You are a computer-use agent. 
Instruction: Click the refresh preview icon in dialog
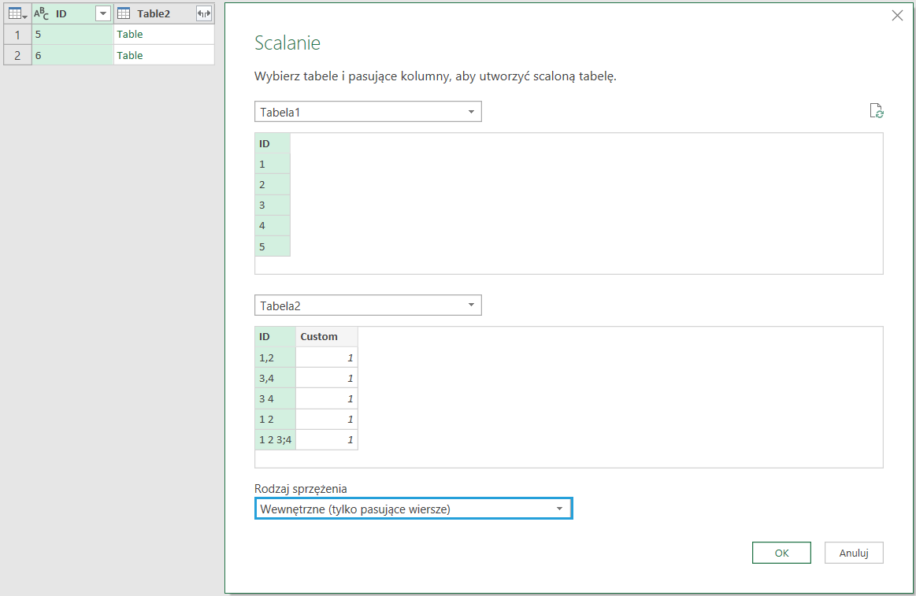pyautogui.click(x=876, y=111)
